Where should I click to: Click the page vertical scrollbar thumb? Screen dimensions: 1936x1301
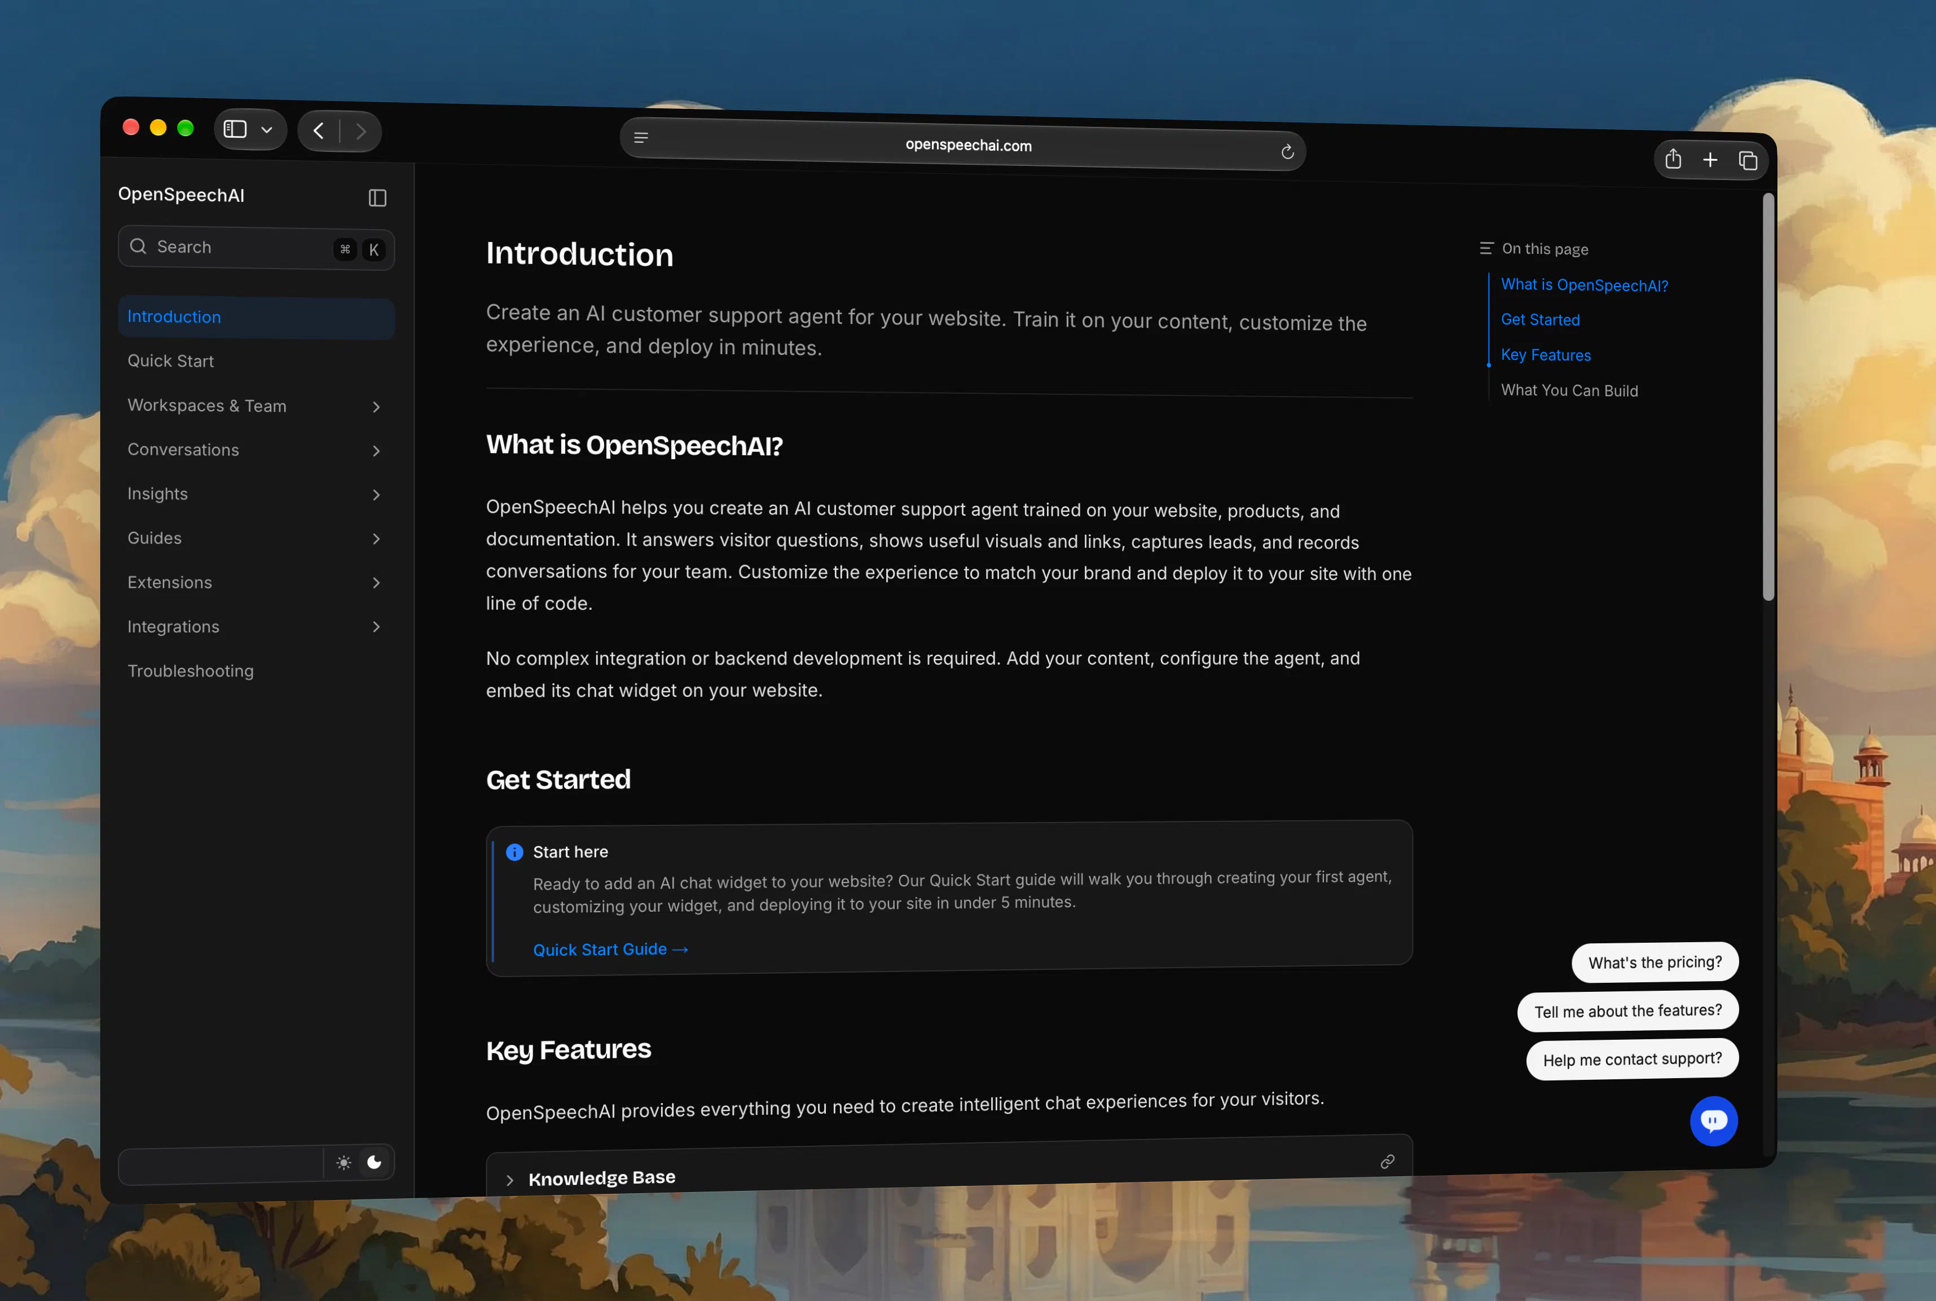point(1768,397)
